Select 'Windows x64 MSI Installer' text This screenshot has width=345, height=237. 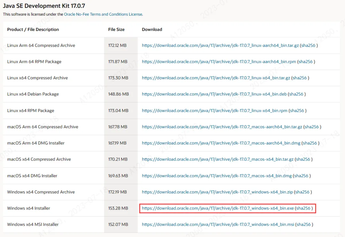tap(33, 225)
